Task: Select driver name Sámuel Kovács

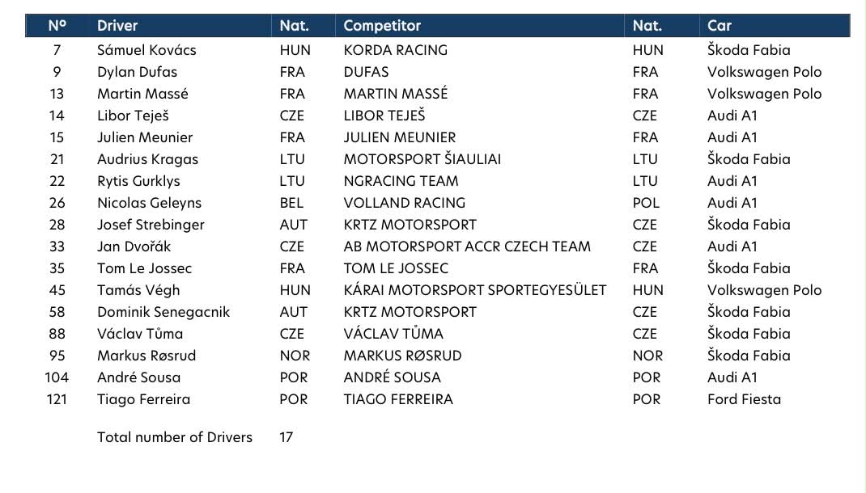Action: [x=146, y=50]
